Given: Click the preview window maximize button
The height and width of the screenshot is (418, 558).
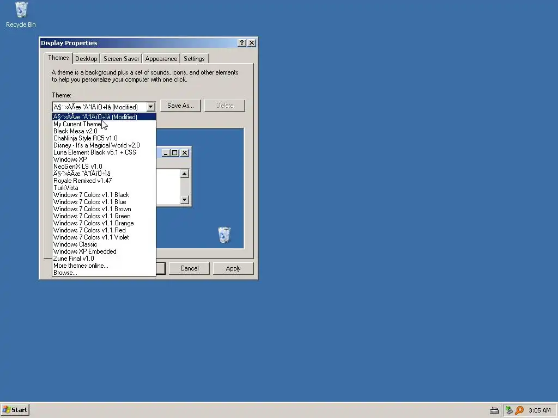Looking at the screenshot, I should click(175, 153).
